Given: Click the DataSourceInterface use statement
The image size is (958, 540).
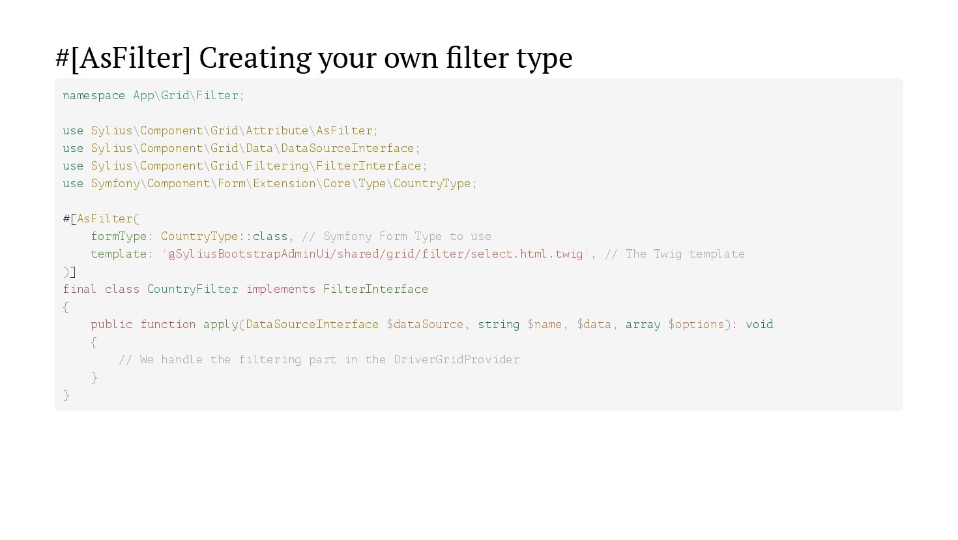Looking at the screenshot, I should [241, 148].
